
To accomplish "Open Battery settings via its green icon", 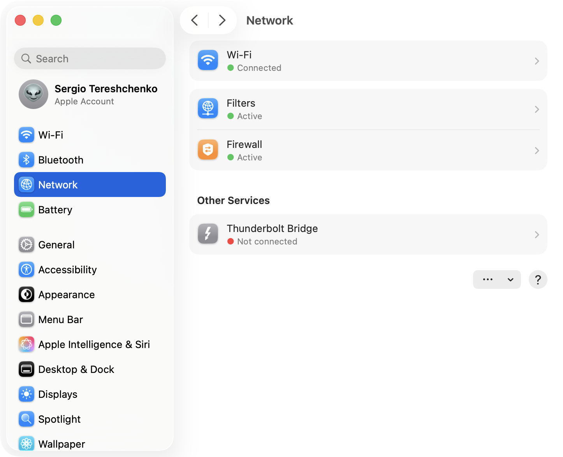I will coord(26,209).
